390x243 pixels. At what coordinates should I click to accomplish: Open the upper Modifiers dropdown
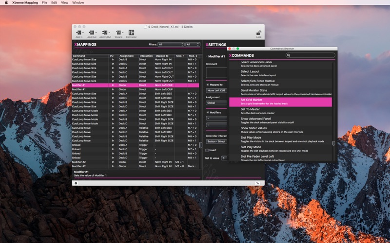pos(216,118)
